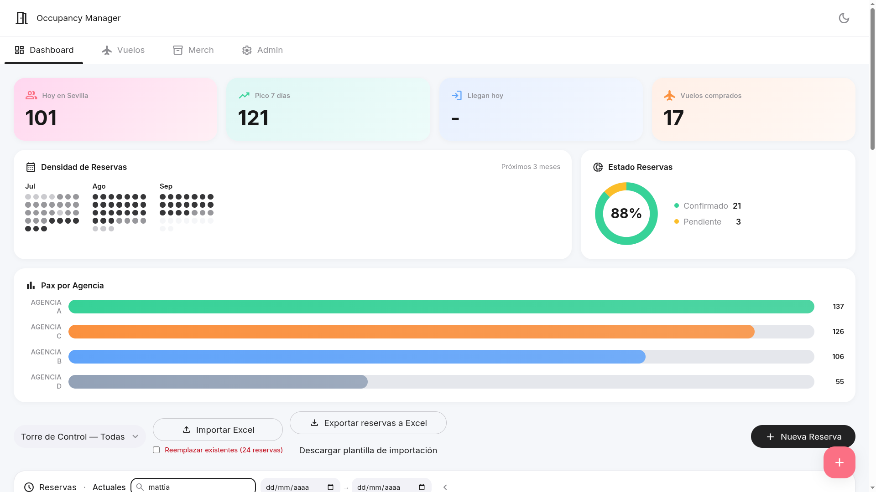Open the calendar picker of the second date field
Image resolution: width=876 pixels, height=492 pixels.
(422, 487)
